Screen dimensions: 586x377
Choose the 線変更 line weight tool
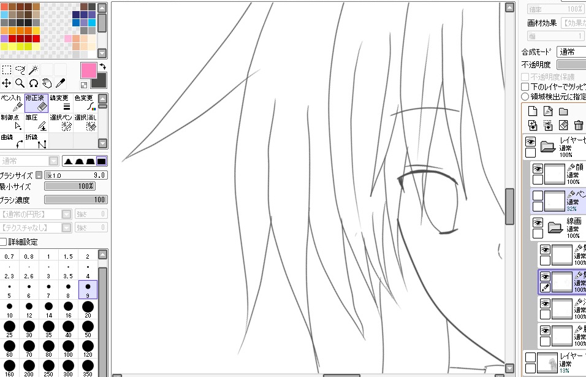[61, 103]
